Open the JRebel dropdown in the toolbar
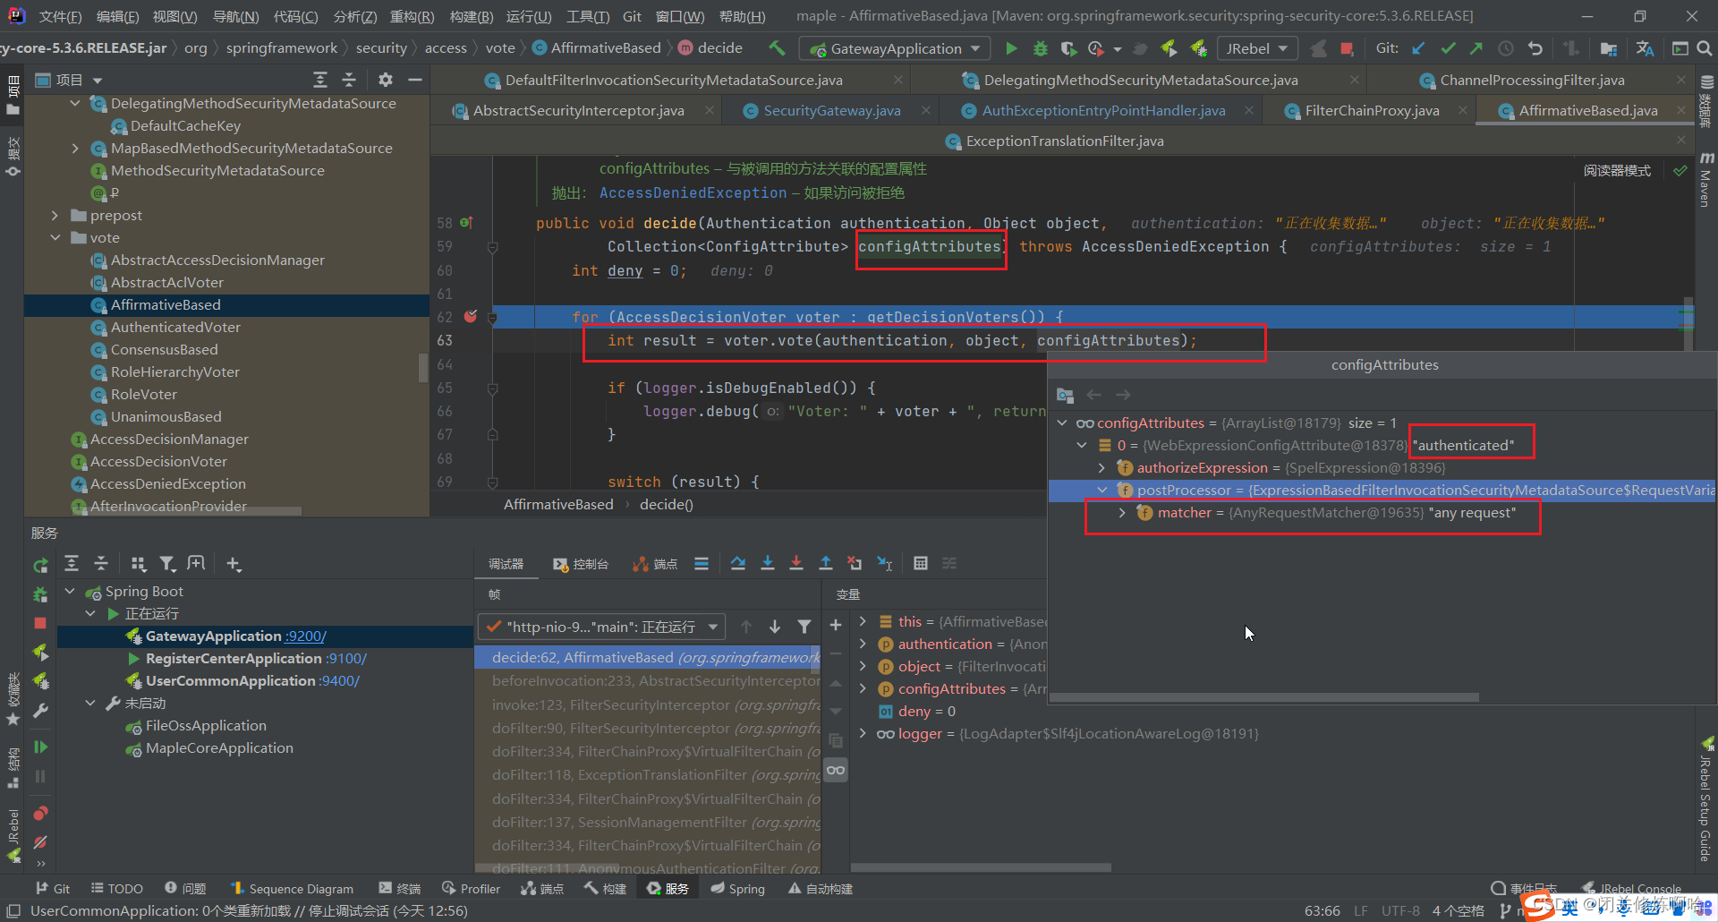Screen dimensions: 1718x922 (1256, 48)
